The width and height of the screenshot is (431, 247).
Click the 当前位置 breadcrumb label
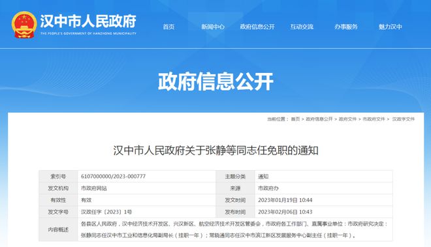pyautogui.click(x=278, y=119)
